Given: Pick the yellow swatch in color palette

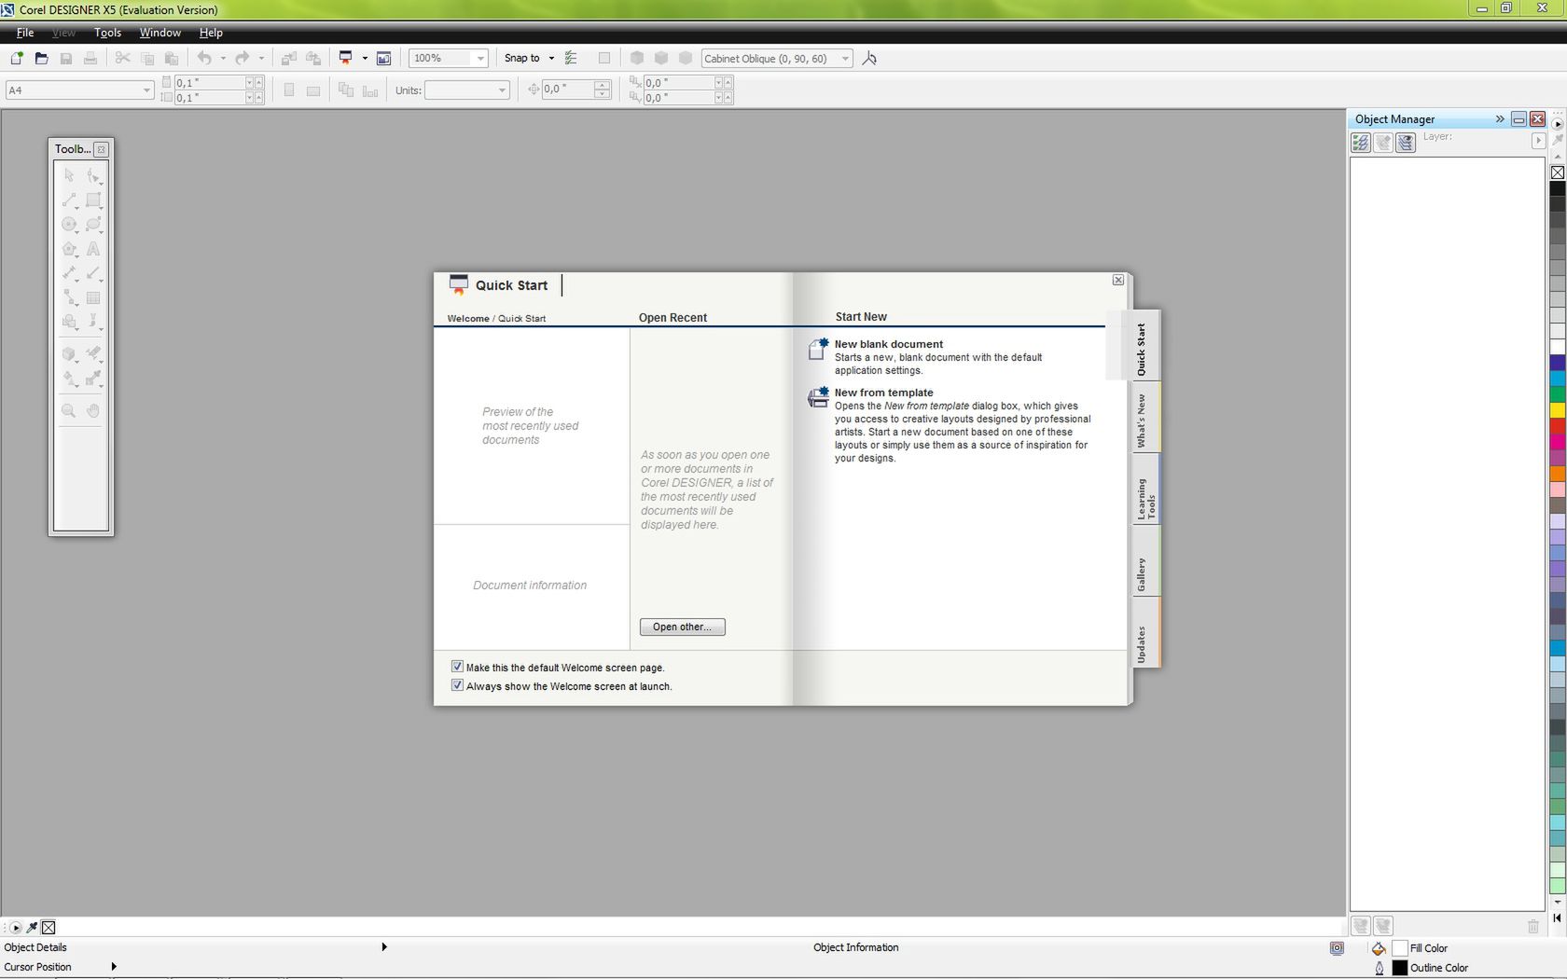Looking at the screenshot, I should click(1558, 409).
